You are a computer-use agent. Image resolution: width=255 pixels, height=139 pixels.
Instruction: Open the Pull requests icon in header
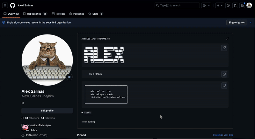click(x=235, y=5)
